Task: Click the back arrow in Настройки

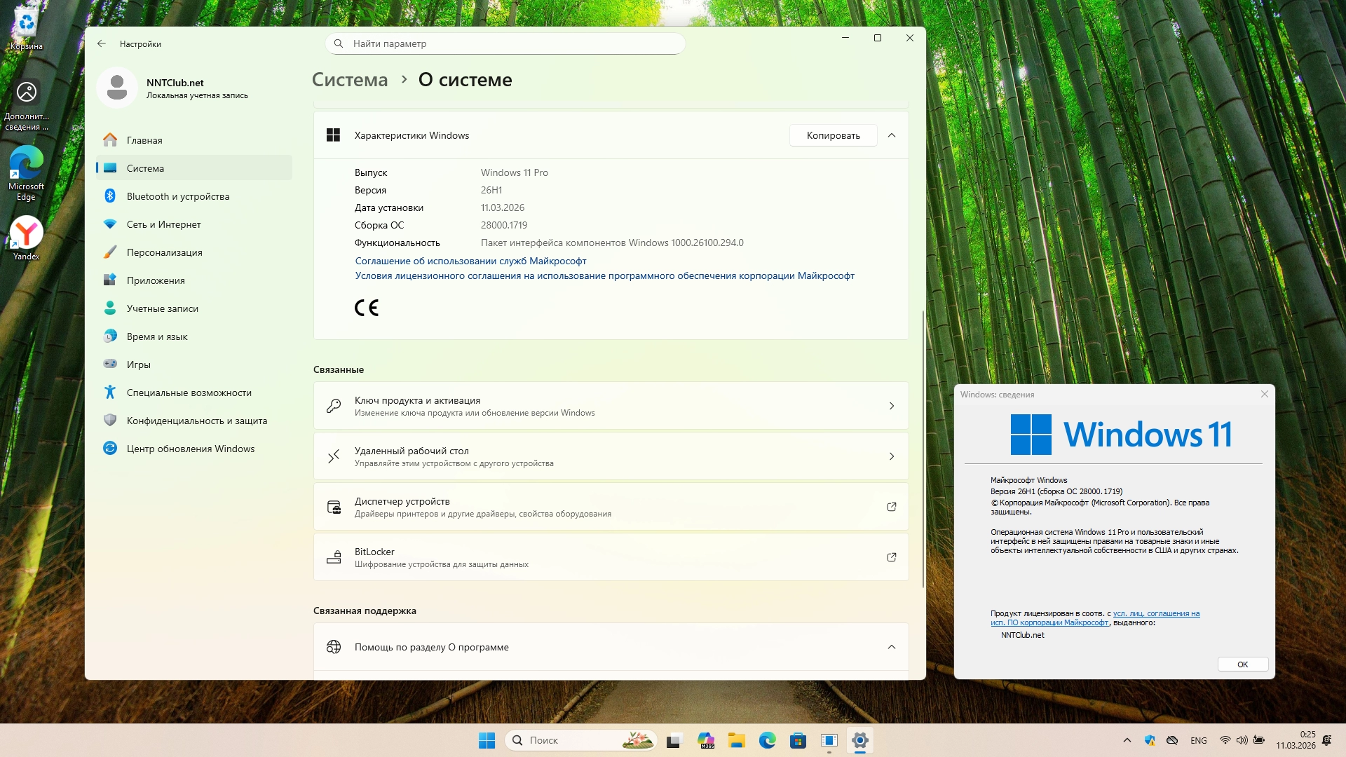Action: coord(102,43)
